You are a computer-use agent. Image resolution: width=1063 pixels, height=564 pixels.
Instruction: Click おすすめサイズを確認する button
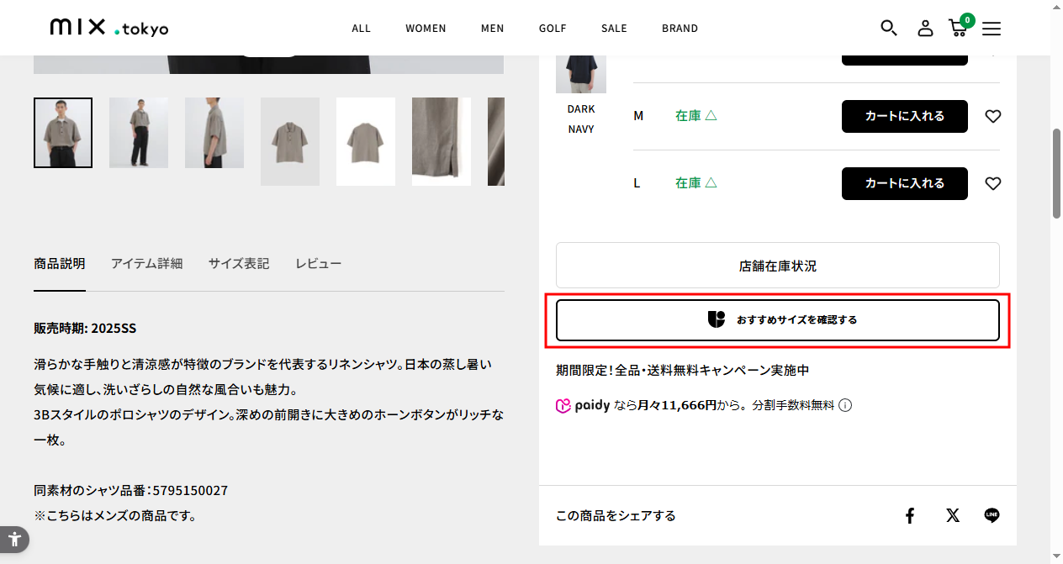777,320
